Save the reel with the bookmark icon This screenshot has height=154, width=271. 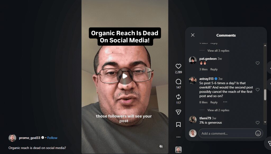178,125
